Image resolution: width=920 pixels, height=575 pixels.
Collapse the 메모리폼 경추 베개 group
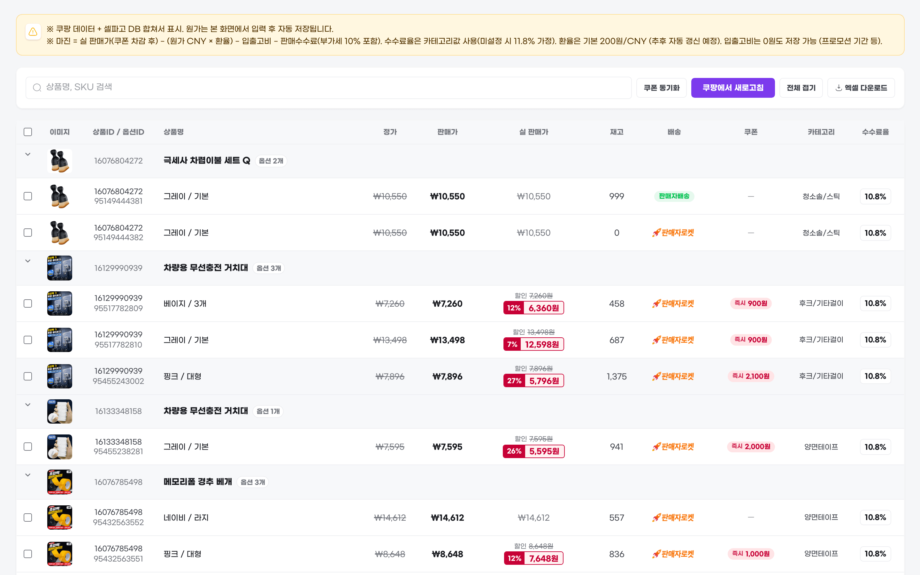[x=28, y=475]
